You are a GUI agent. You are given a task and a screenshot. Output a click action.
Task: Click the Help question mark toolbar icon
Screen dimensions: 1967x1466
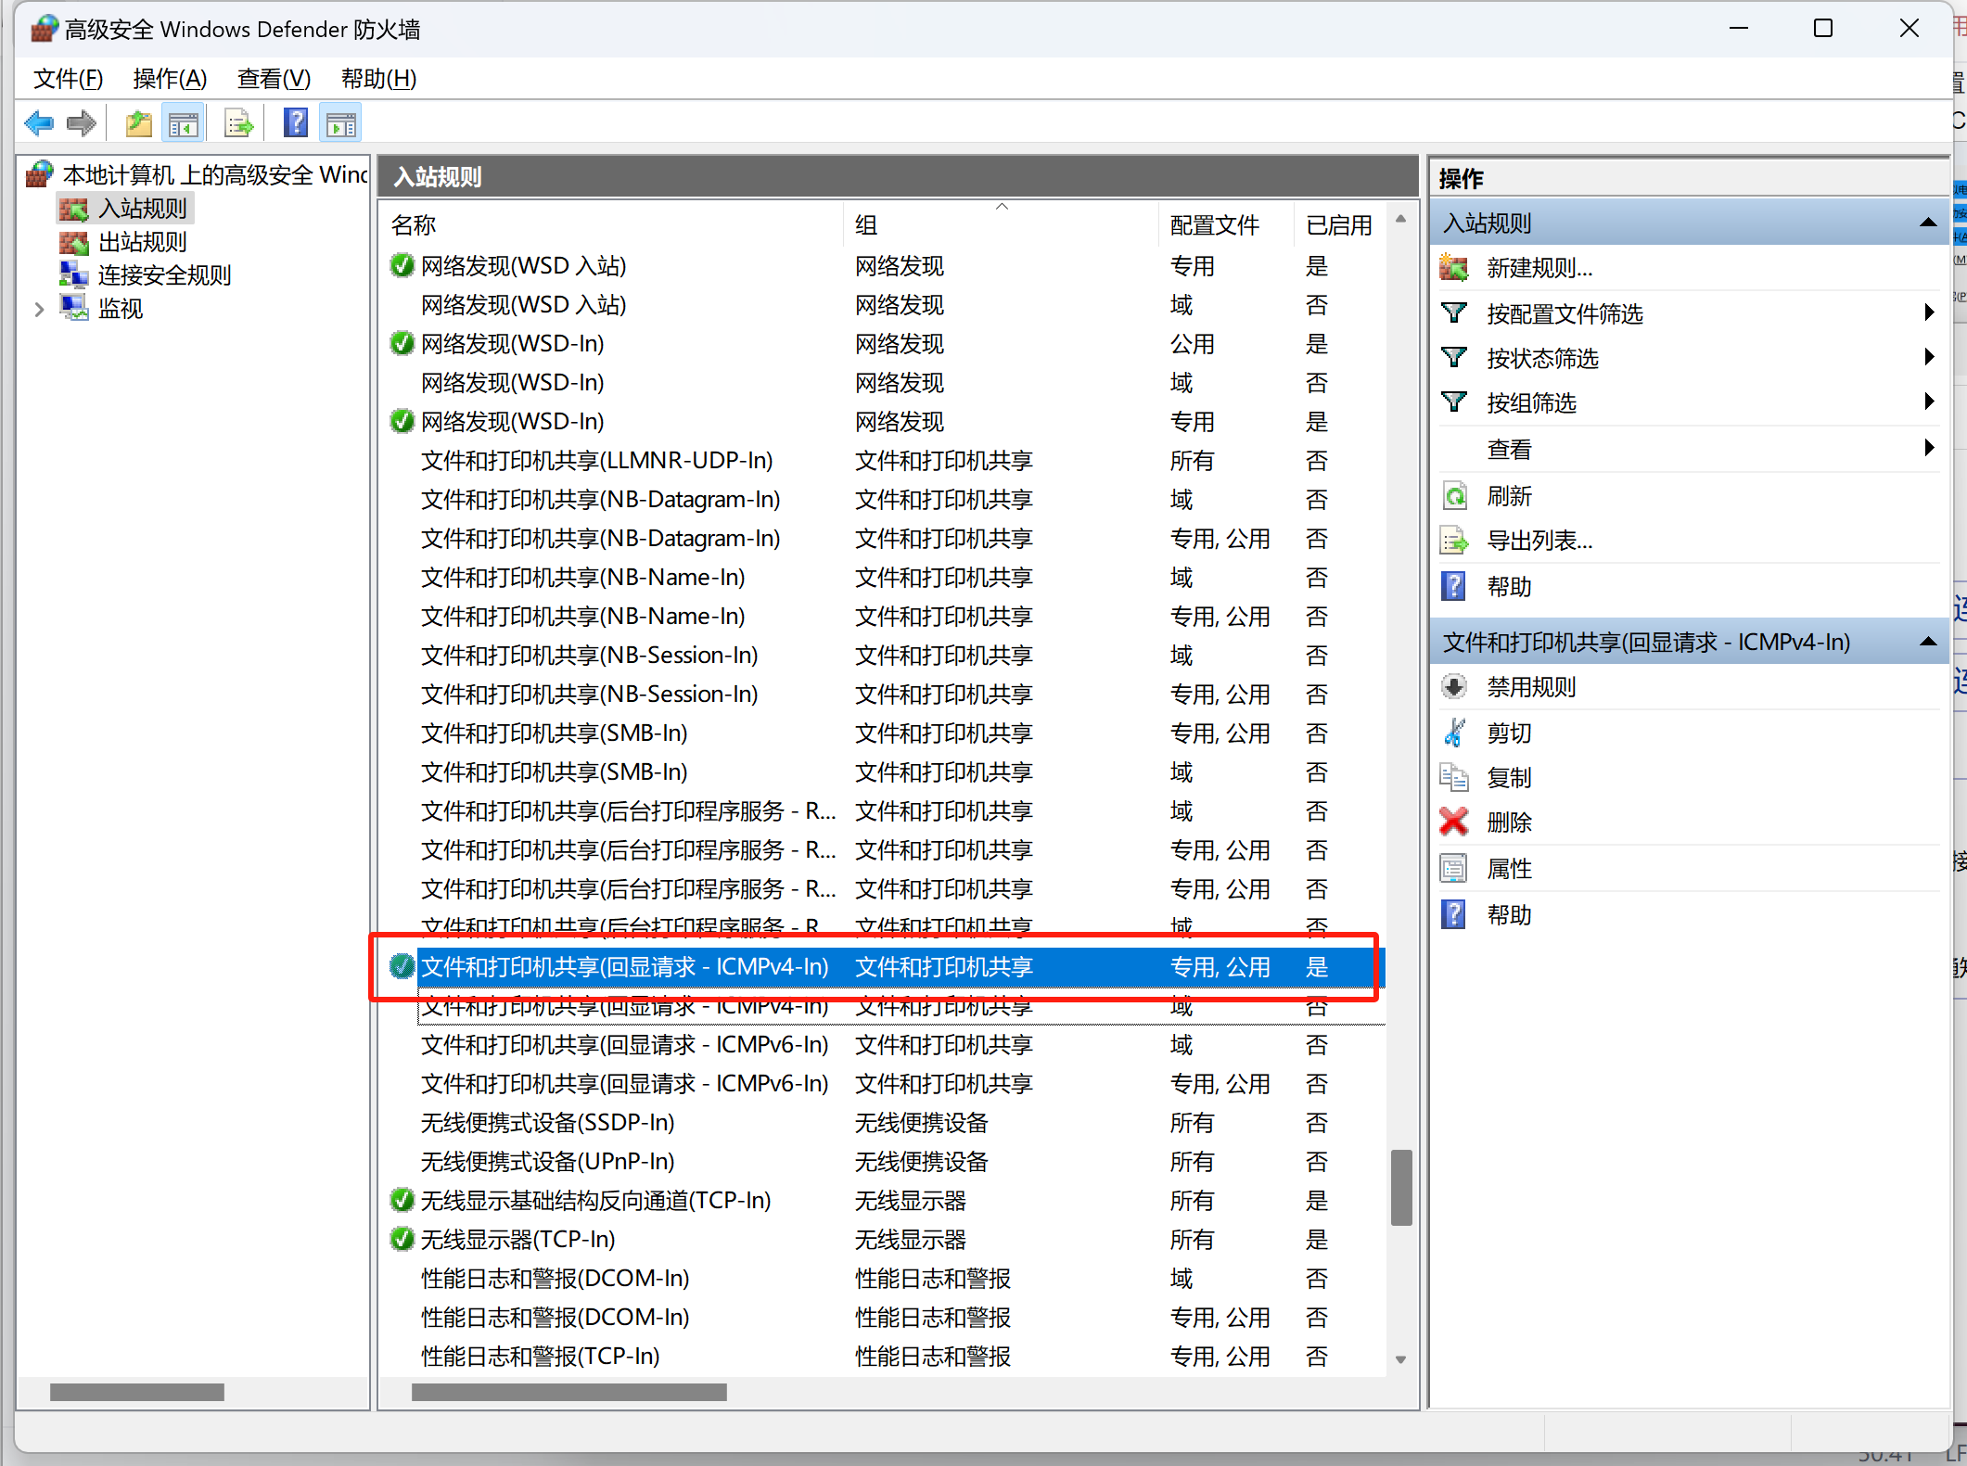coord(296,123)
